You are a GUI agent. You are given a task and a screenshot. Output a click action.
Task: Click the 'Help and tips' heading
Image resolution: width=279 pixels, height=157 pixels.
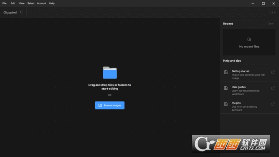tap(232, 61)
